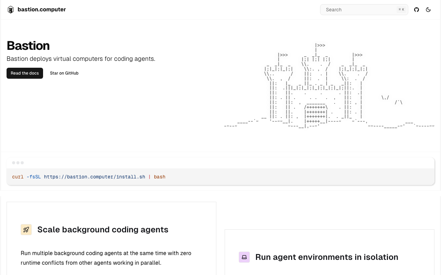Click the Bastion castle logo icon

pyautogui.click(x=11, y=10)
